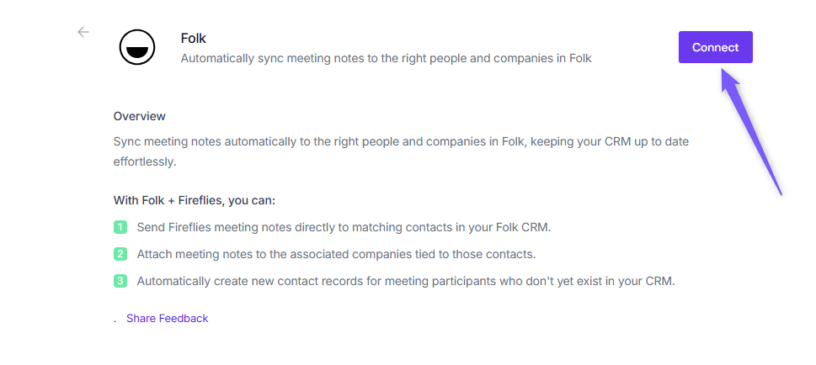Click the 'Automatically create new contact records' item

pos(406,281)
